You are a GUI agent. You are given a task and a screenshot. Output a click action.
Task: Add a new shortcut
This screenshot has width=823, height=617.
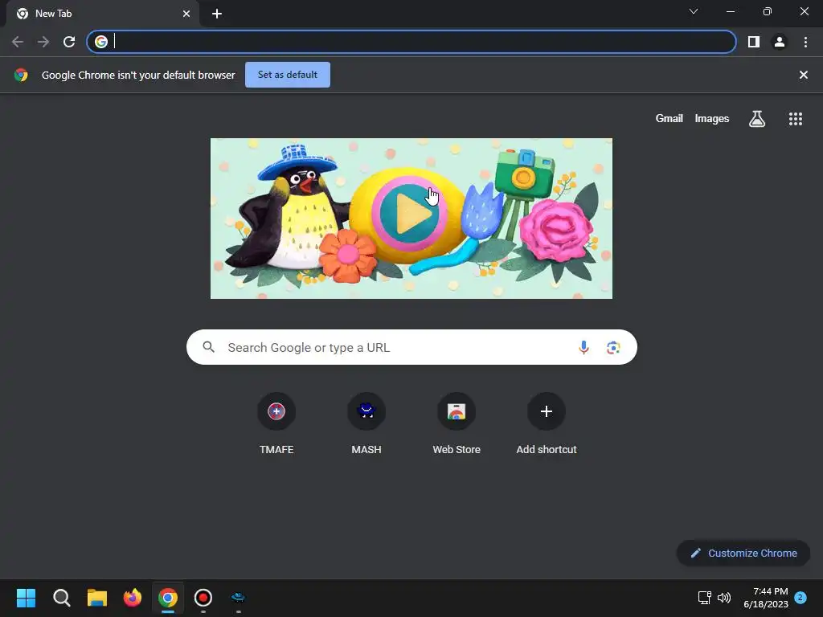547,423
